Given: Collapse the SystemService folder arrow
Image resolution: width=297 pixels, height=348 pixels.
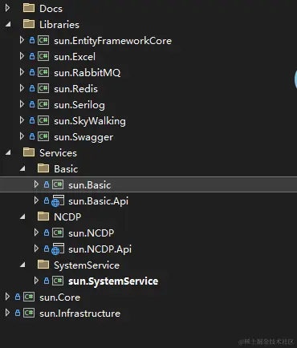Looking at the screenshot, I should (22, 265).
